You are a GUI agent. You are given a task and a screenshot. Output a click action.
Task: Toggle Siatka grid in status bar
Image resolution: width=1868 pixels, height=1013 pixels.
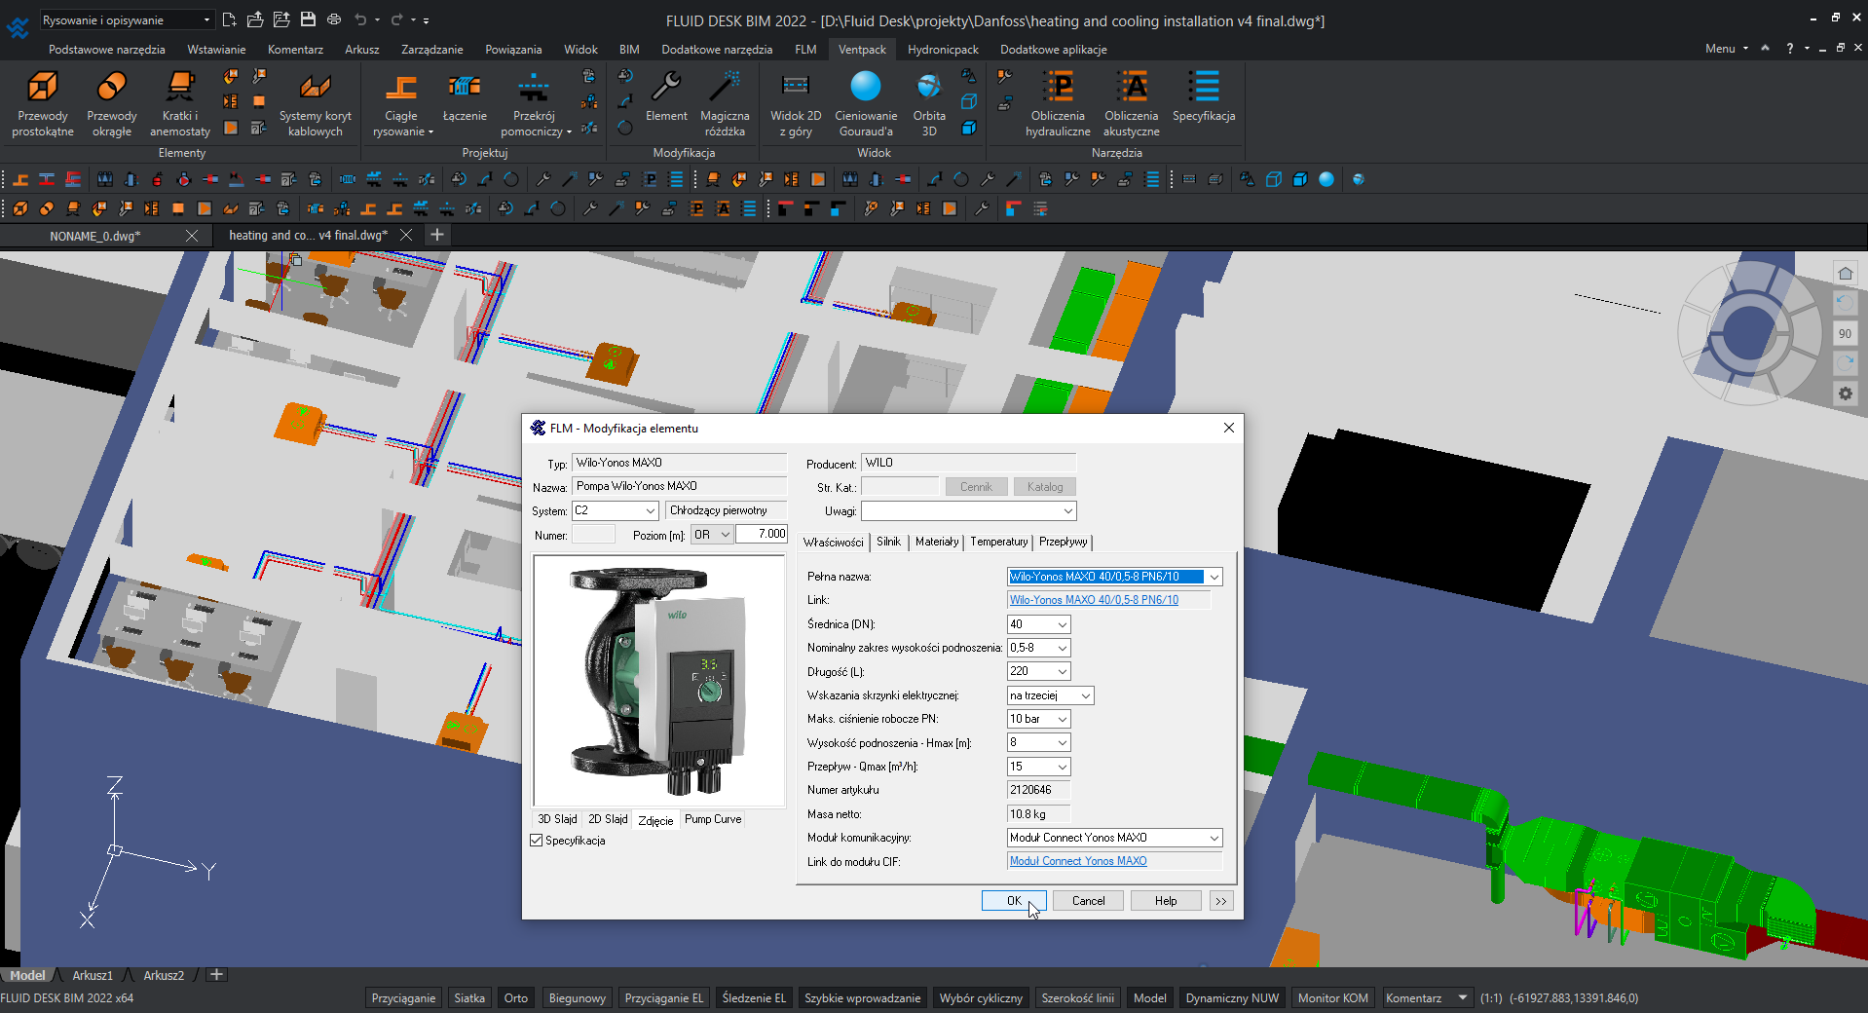468,997
